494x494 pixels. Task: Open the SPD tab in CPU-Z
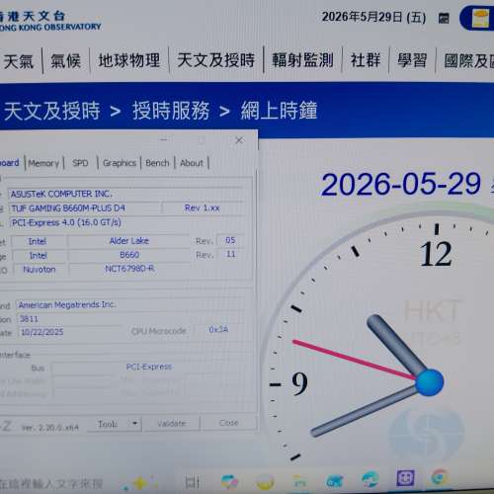80,163
